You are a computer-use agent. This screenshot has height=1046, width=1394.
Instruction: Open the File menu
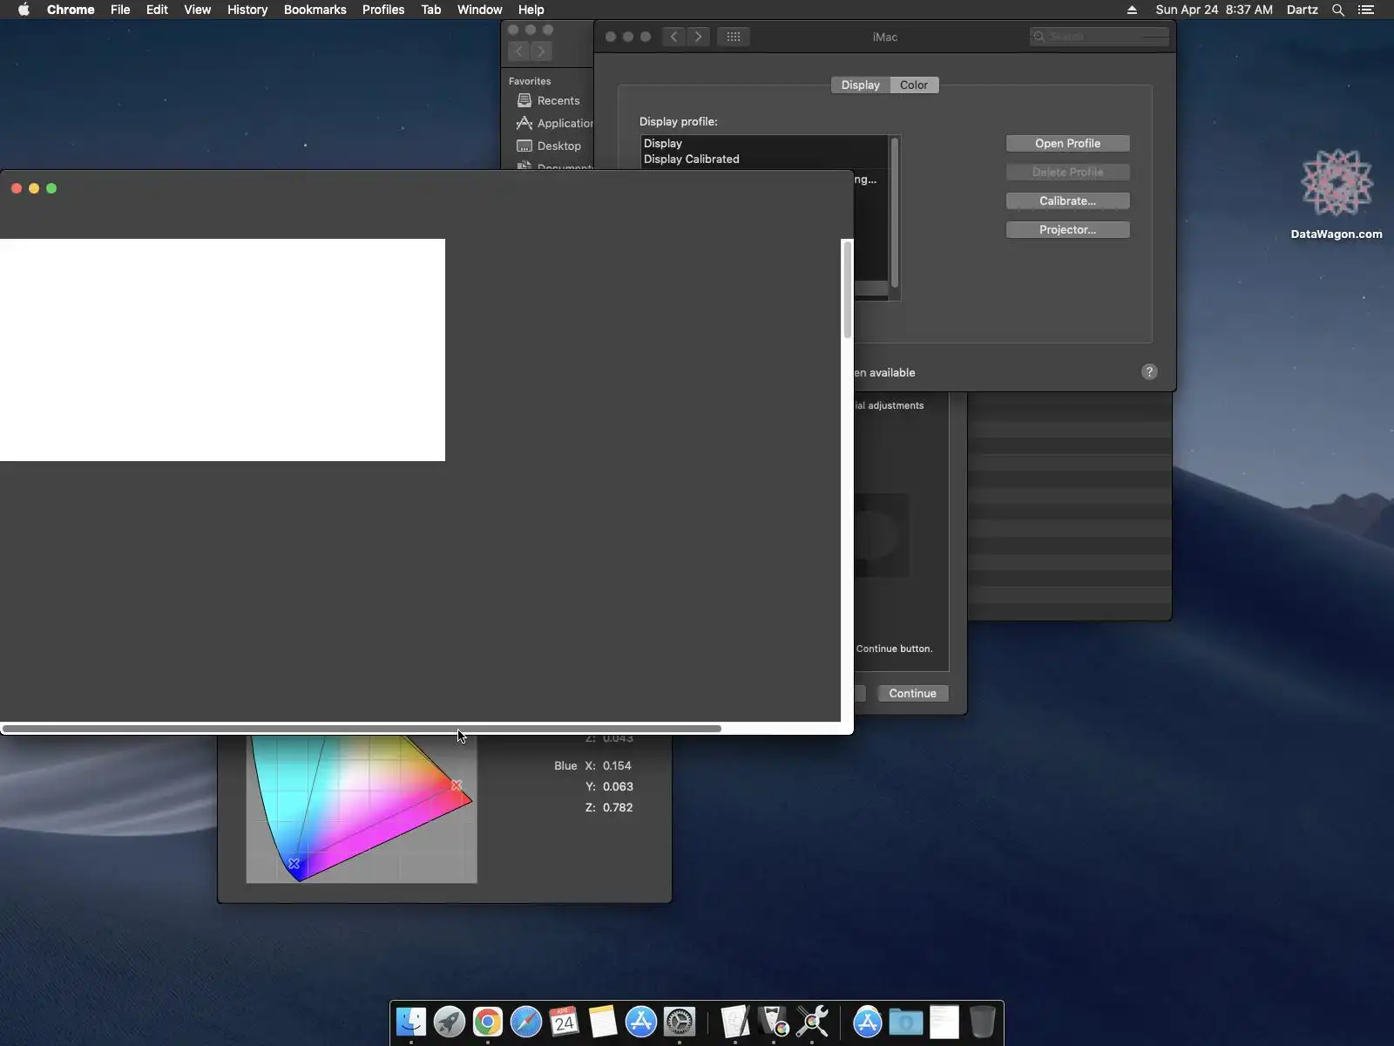[120, 10]
